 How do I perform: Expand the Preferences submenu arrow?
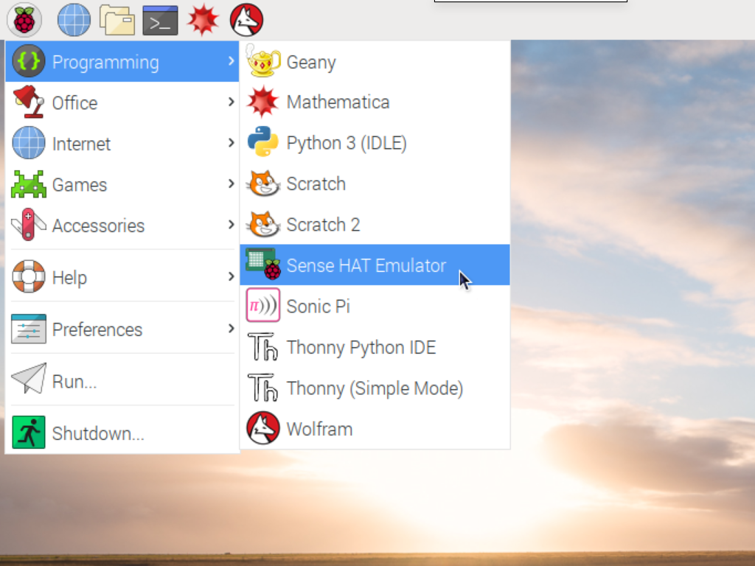click(x=231, y=328)
